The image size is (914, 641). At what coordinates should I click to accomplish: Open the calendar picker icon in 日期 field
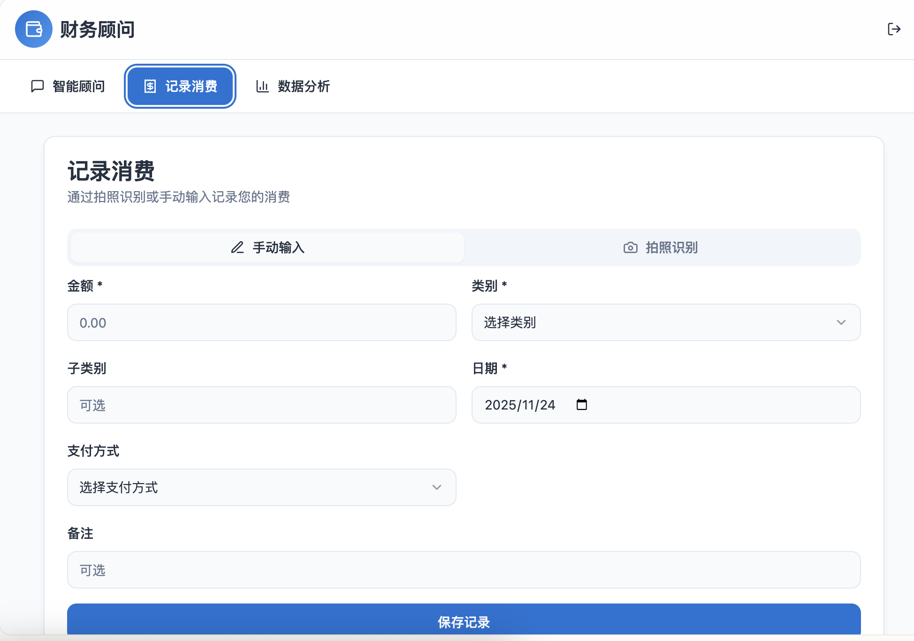[x=581, y=404]
